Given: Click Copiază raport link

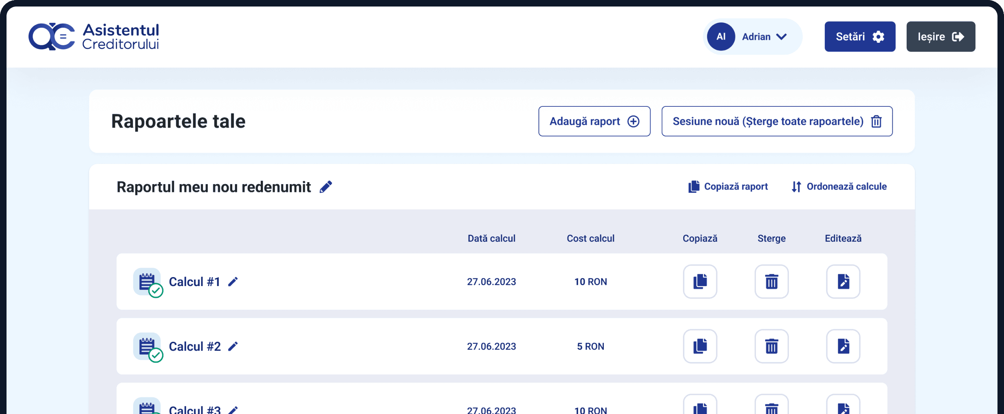Looking at the screenshot, I should coord(728,187).
